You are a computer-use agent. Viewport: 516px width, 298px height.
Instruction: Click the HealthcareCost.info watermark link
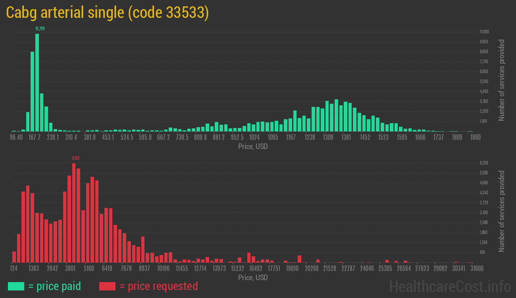pos(450,286)
